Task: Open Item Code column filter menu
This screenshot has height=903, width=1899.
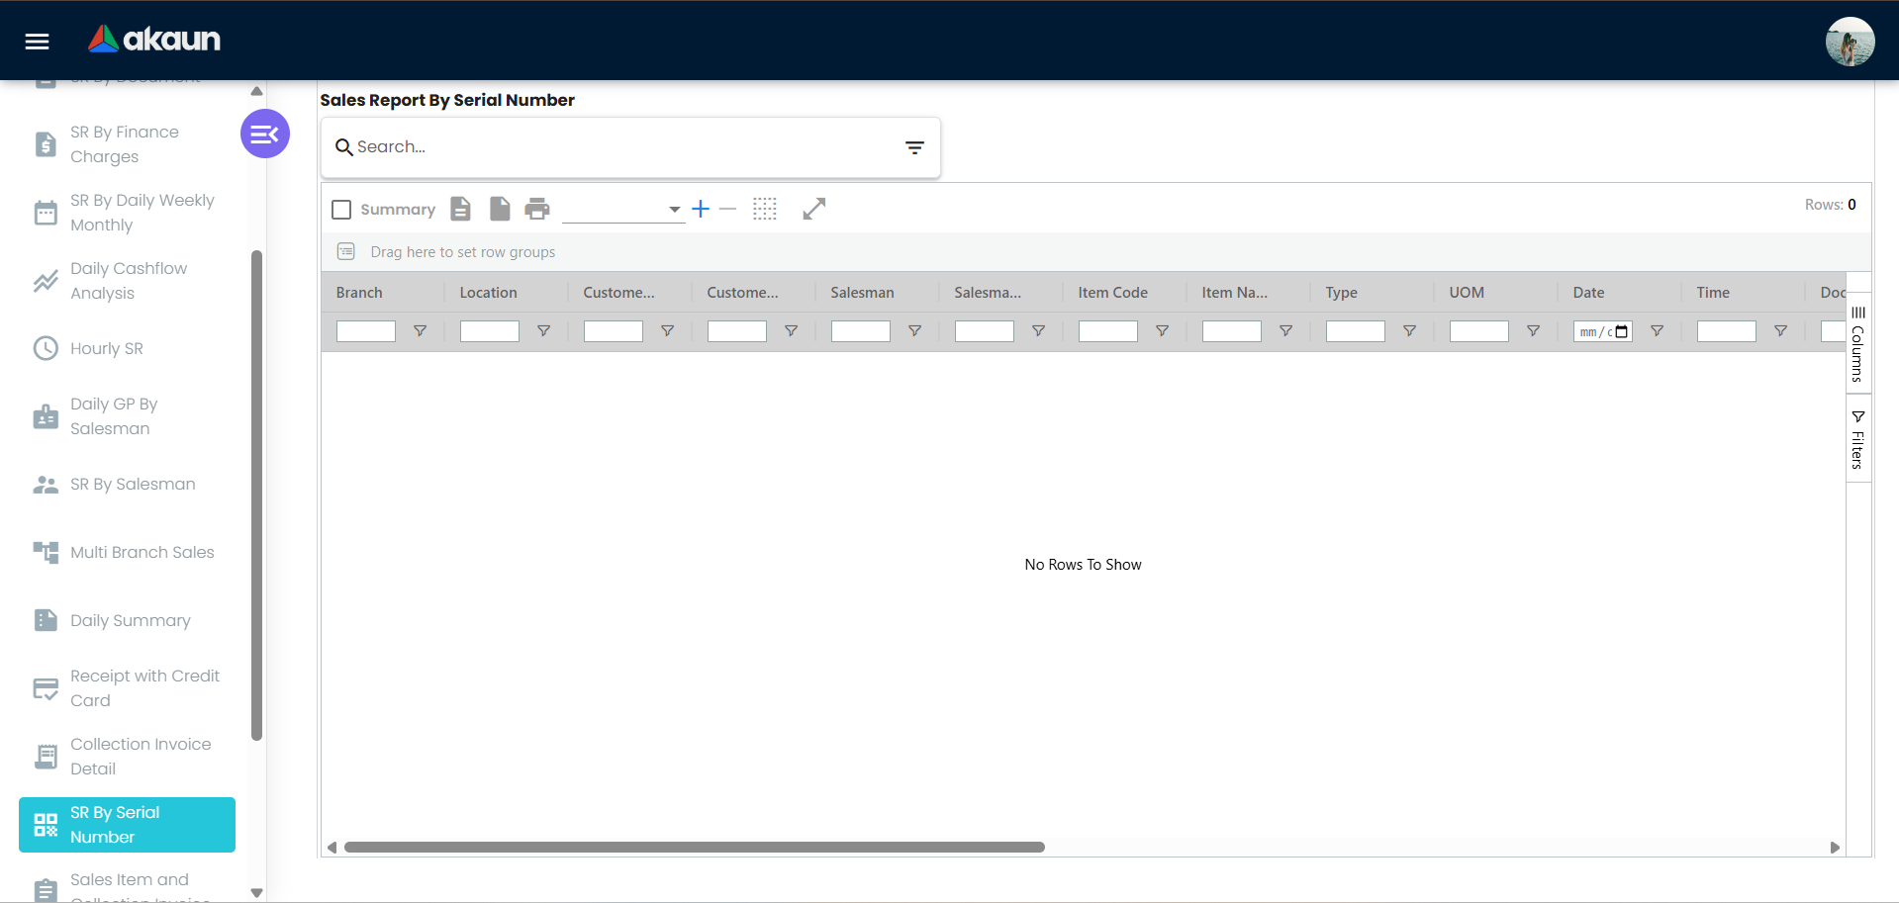Action: [1162, 331]
